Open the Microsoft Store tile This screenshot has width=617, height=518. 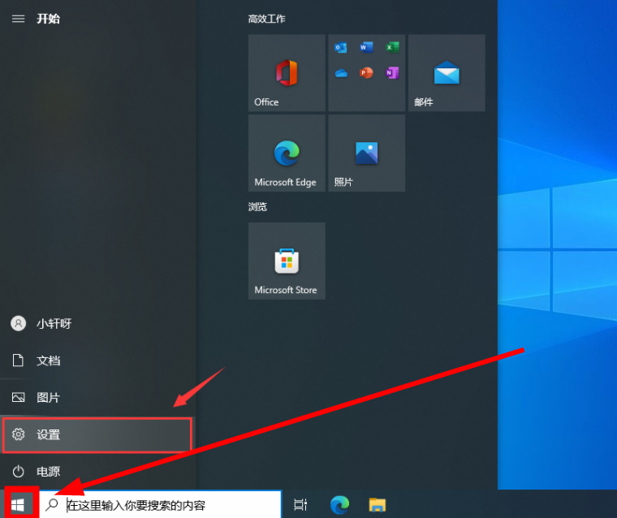[x=286, y=261]
